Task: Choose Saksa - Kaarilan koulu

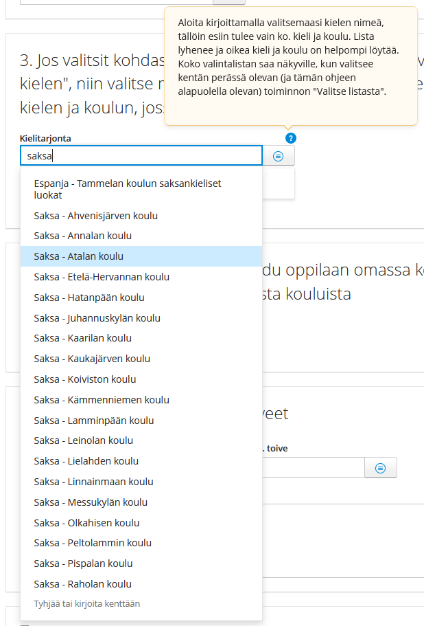Action: tap(83, 338)
